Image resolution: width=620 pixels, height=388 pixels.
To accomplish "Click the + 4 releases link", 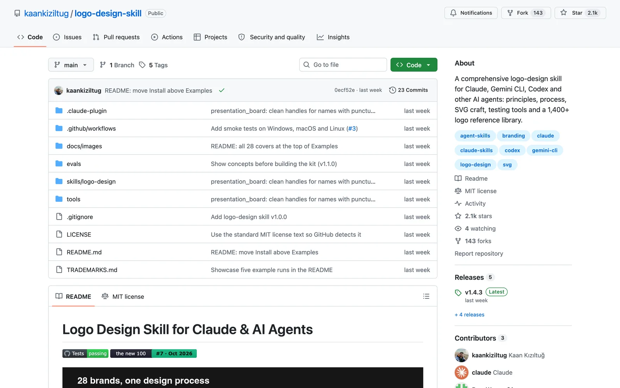I will coord(470,315).
